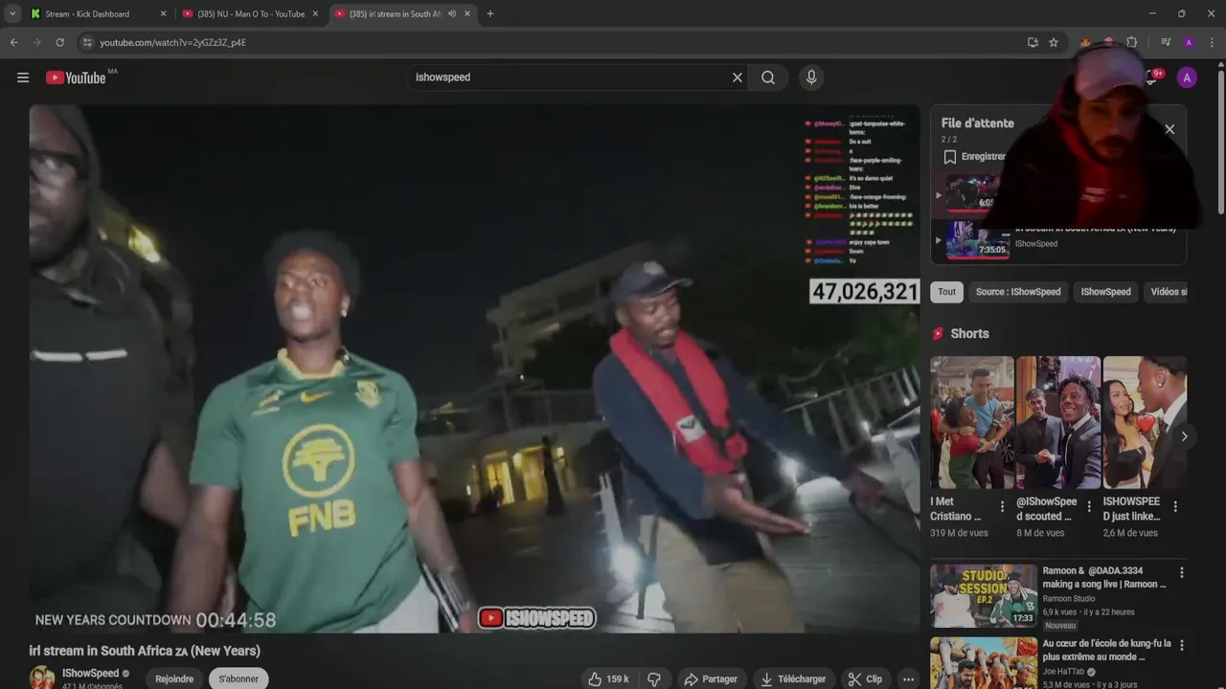This screenshot has height=689, width=1226.
Task: Like the video with thumbs up
Action: (608, 678)
